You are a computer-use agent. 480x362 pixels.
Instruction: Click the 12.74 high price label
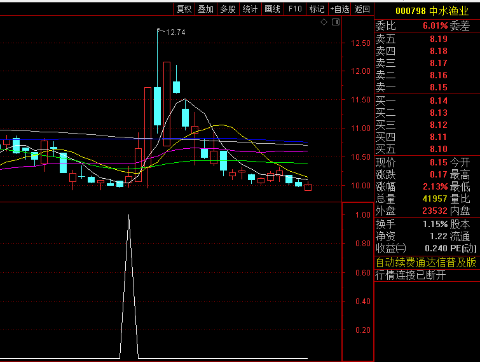pyautogui.click(x=175, y=32)
